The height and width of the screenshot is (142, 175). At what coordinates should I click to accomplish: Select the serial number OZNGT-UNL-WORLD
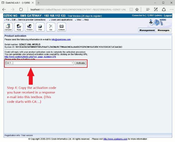tap(30, 44)
